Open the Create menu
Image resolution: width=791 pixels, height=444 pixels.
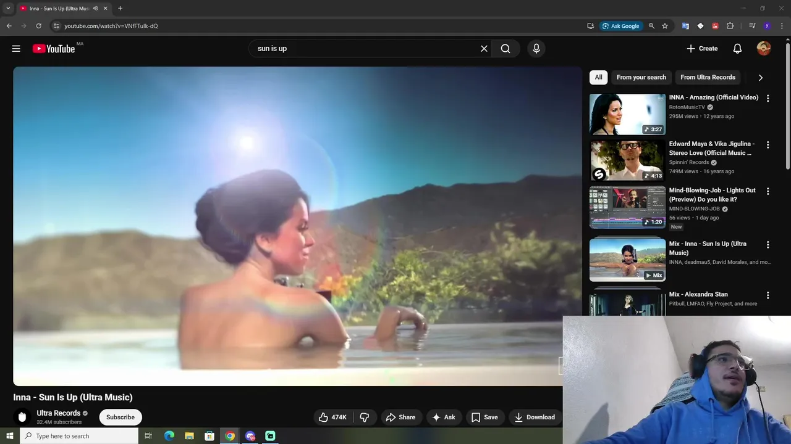[x=702, y=49]
